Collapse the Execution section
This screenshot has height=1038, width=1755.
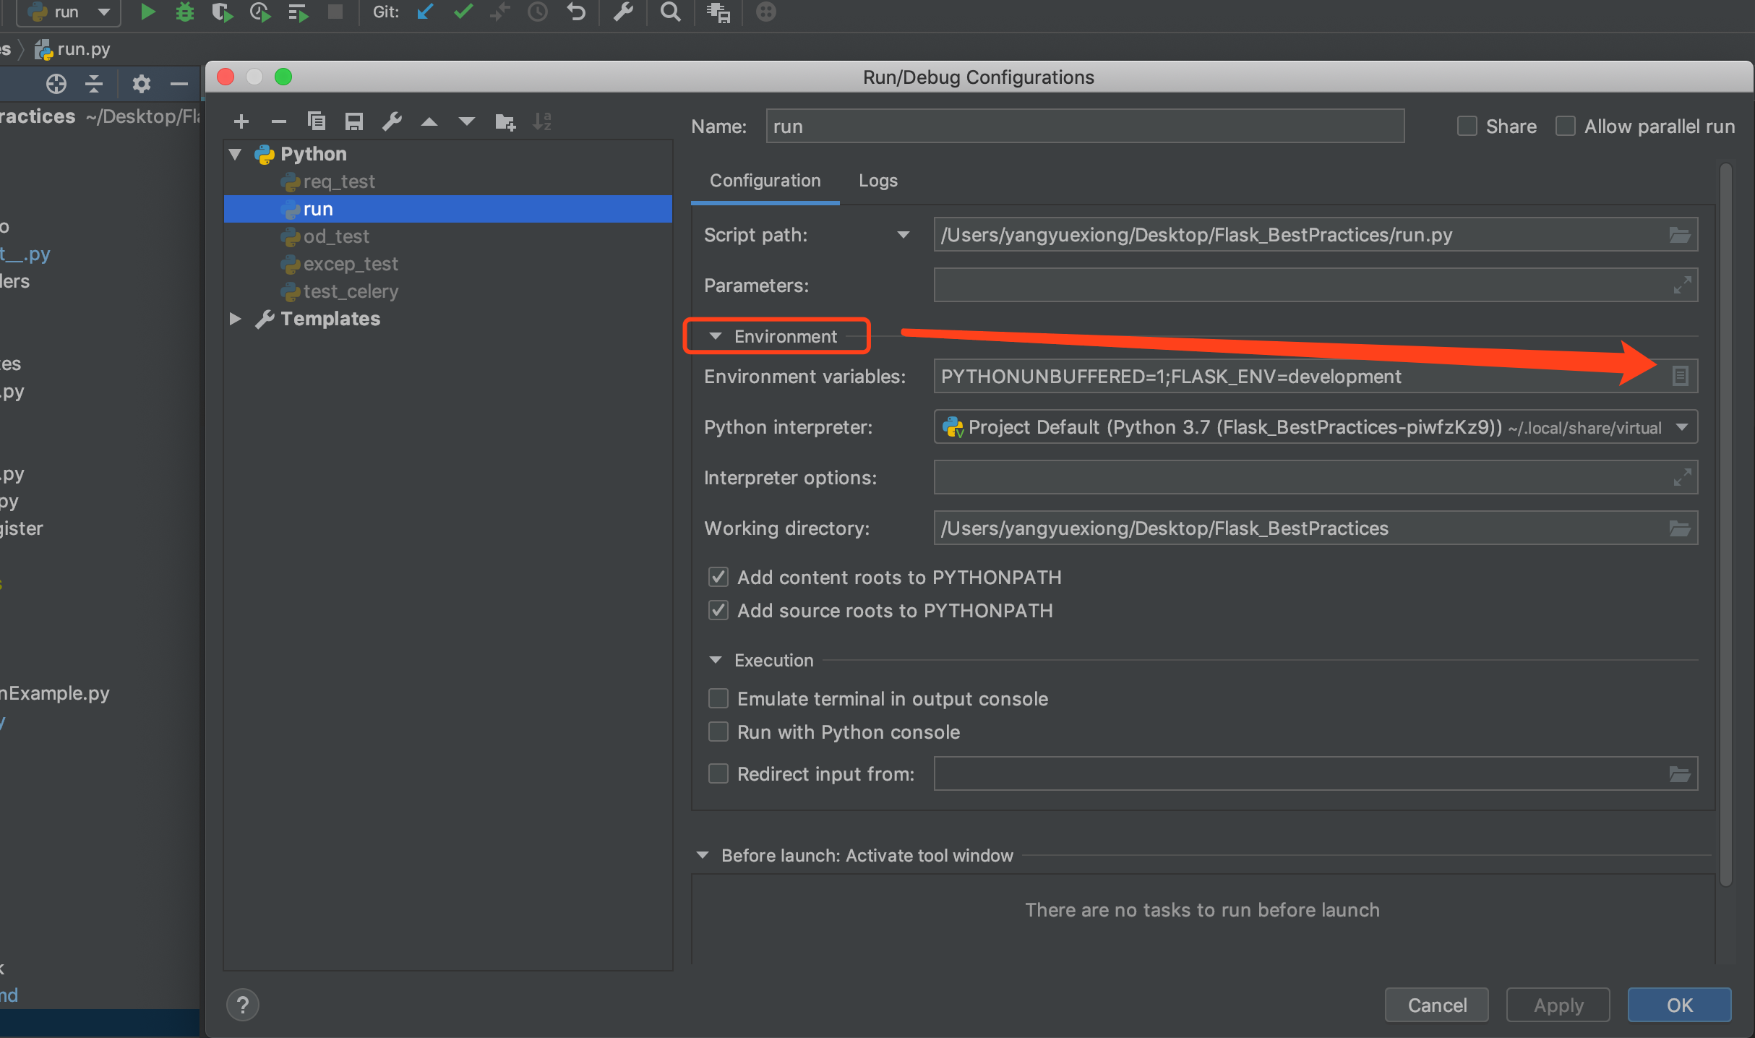(x=716, y=660)
